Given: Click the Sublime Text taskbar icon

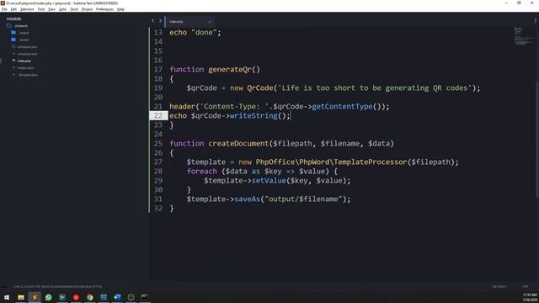Looking at the screenshot, I should pos(35,297).
